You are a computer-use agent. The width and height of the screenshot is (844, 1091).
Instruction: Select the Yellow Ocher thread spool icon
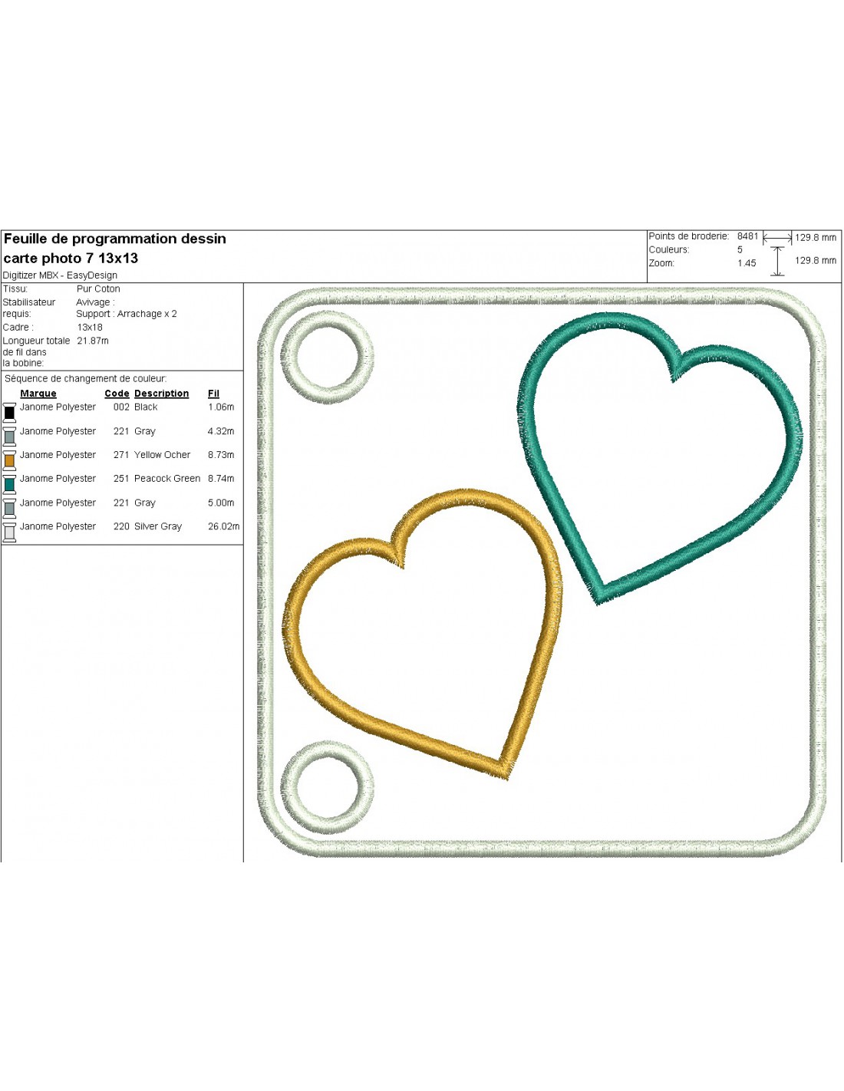(x=9, y=460)
